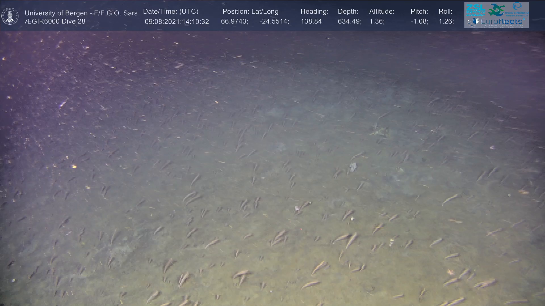
Task: Click the latitude value 66.9743
Action: [234, 22]
